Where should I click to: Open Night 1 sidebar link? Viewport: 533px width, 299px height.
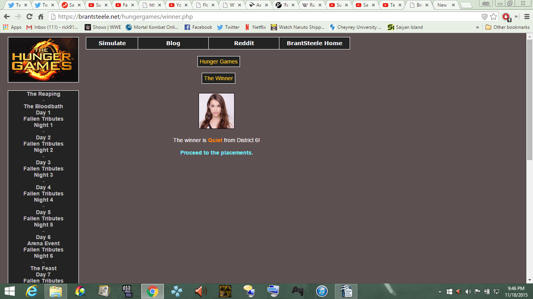pos(44,125)
